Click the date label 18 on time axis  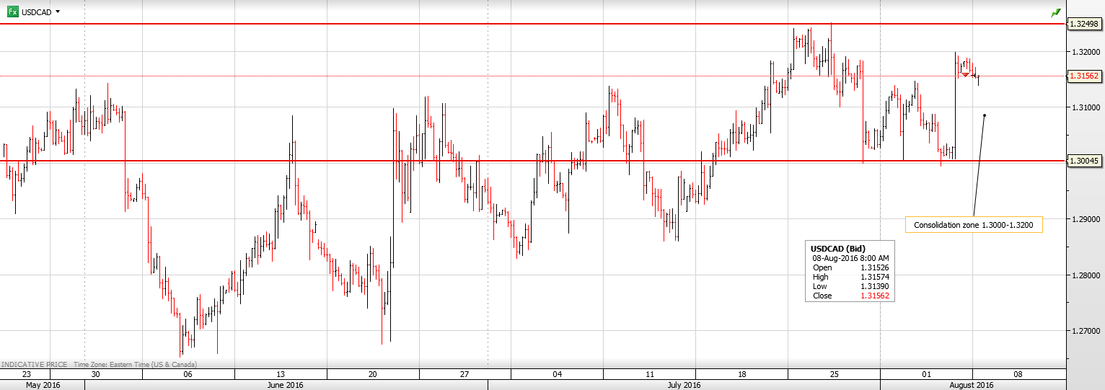pos(741,375)
